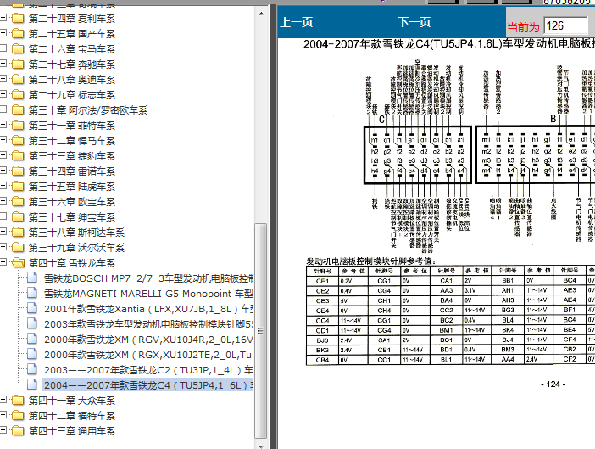
Task: Click the folder icon of 第三十四章 雷诺车系
Action: [18, 171]
